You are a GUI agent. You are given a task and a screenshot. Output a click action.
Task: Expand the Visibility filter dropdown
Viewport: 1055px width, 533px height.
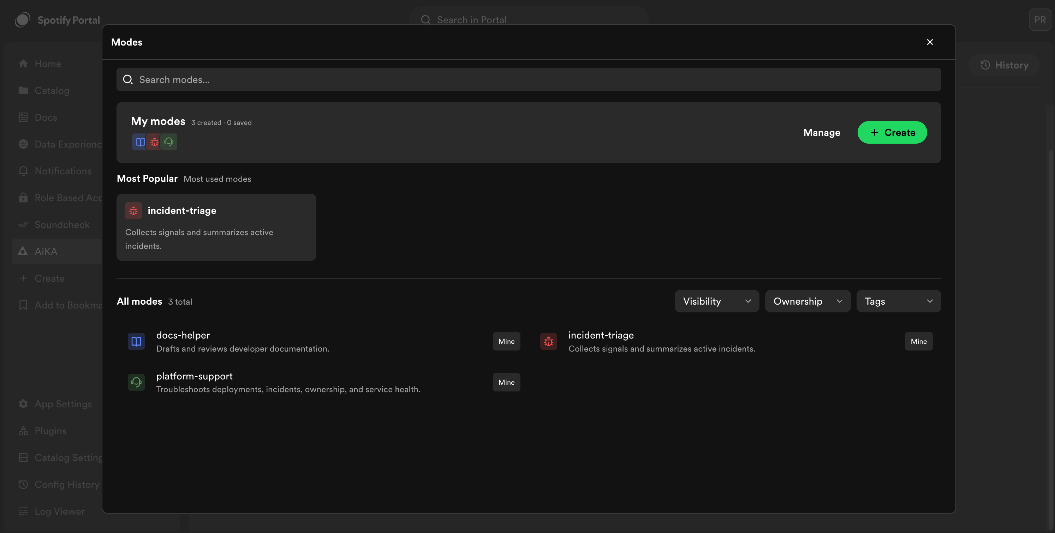[x=717, y=301]
